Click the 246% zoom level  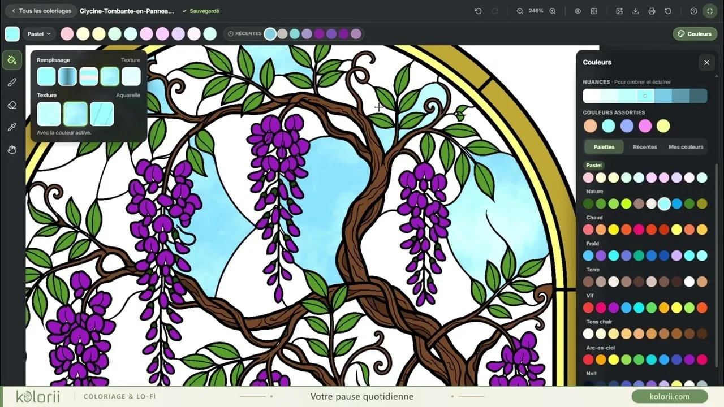point(536,11)
